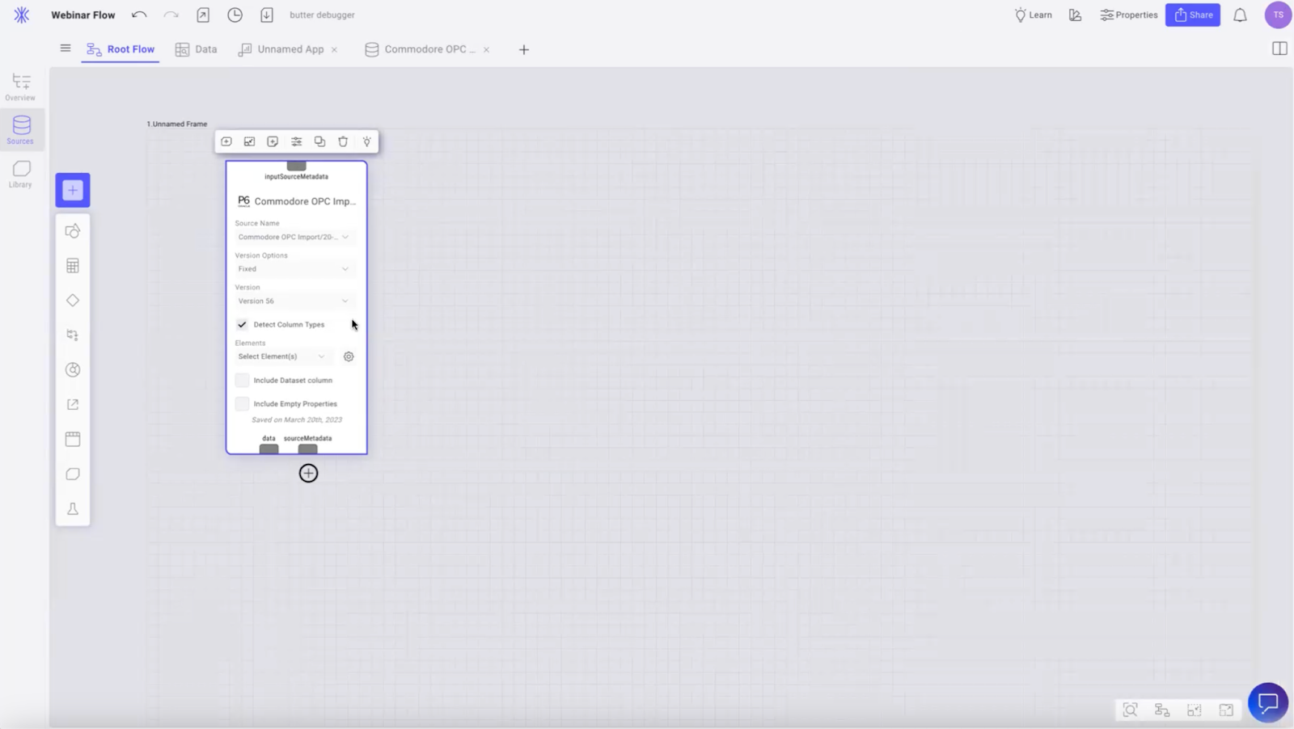Click the chart icon in the node toolbar

click(249, 141)
